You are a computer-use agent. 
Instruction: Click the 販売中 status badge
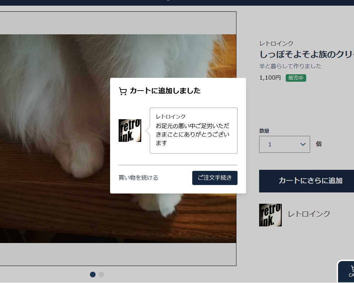(x=296, y=78)
